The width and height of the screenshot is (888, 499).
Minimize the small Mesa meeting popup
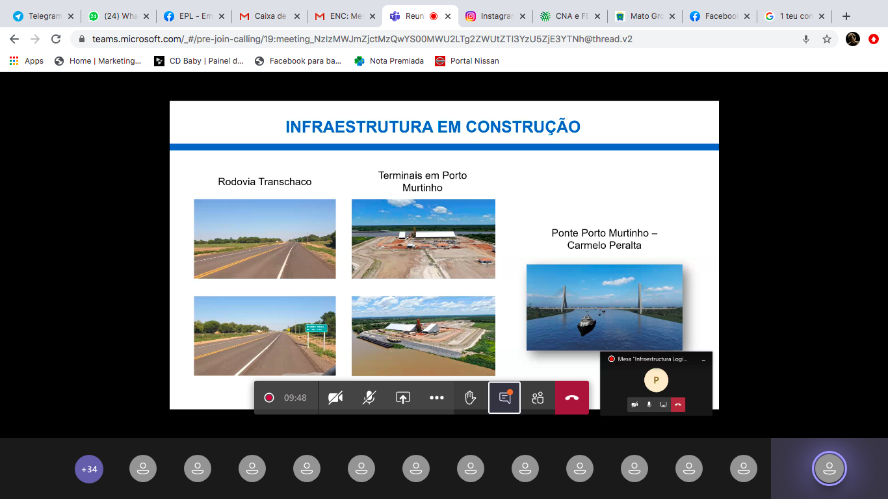tap(703, 359)
